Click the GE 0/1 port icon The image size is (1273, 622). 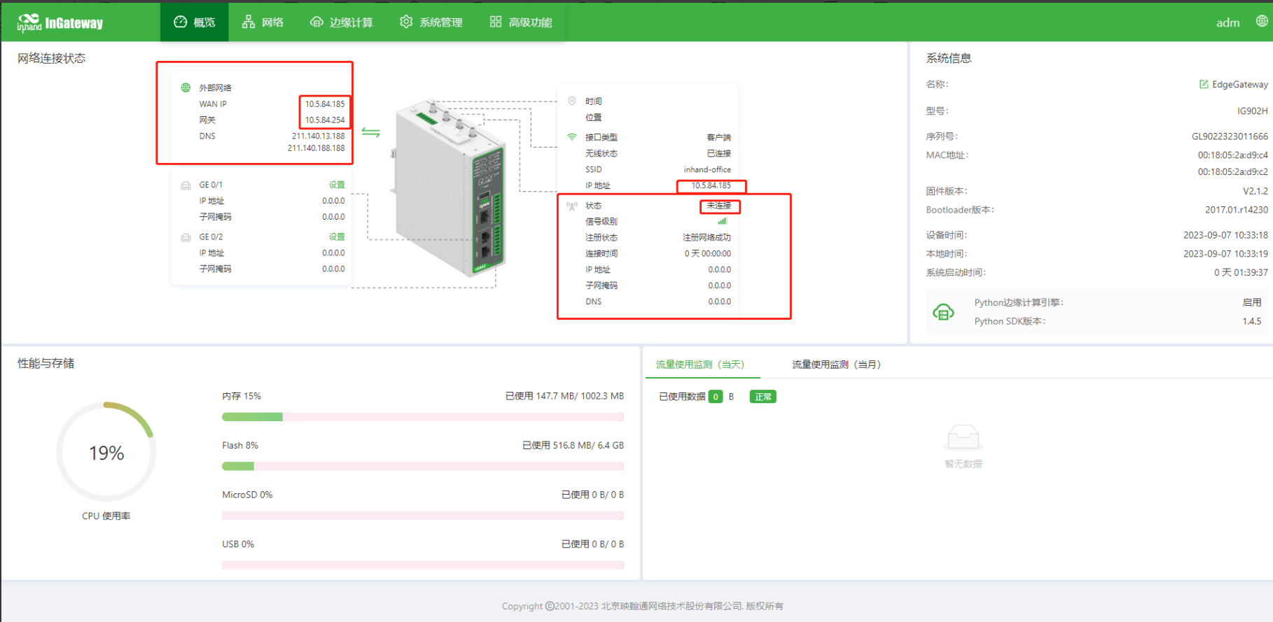[x=186, y=185]
